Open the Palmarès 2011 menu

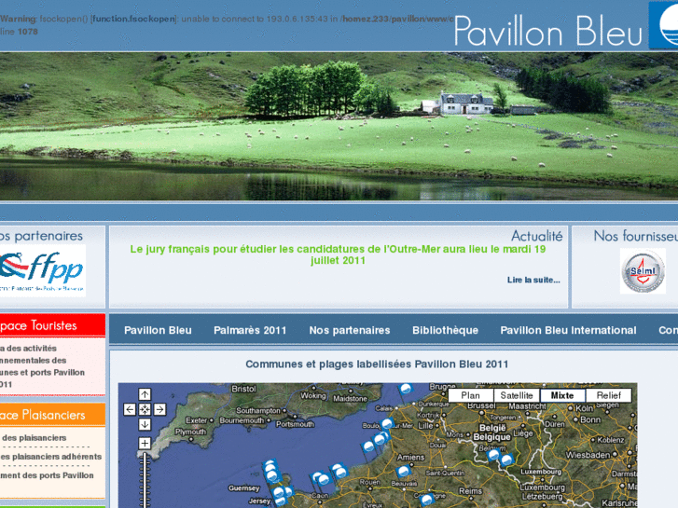tap(250, 330)
